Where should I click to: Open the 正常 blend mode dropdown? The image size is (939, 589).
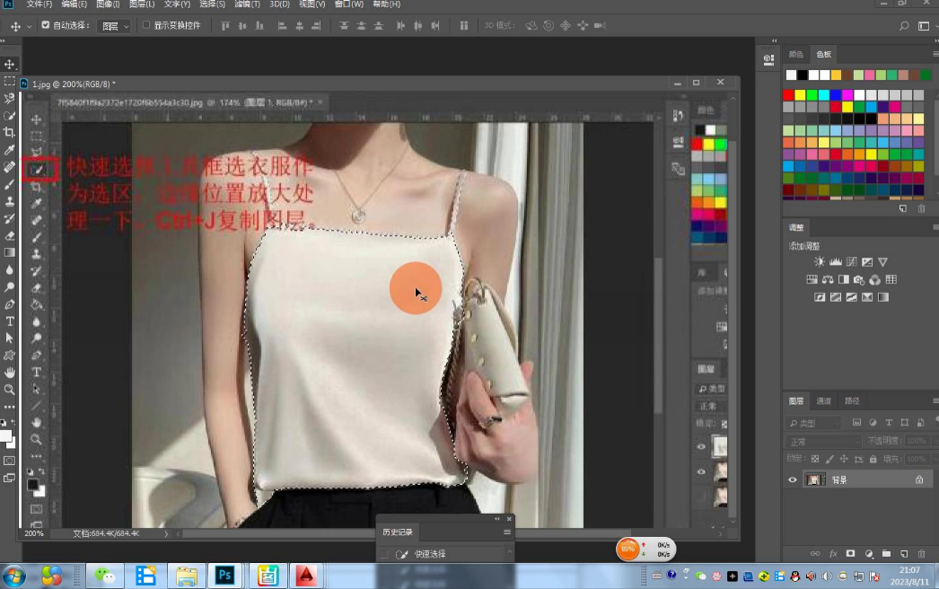click(x=823, y=442)
